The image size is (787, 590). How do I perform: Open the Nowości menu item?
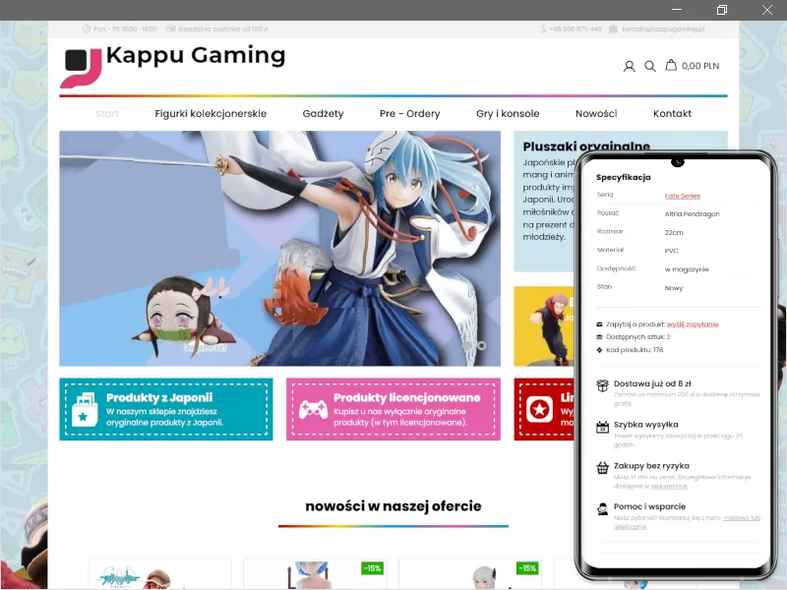click(596, 114)
